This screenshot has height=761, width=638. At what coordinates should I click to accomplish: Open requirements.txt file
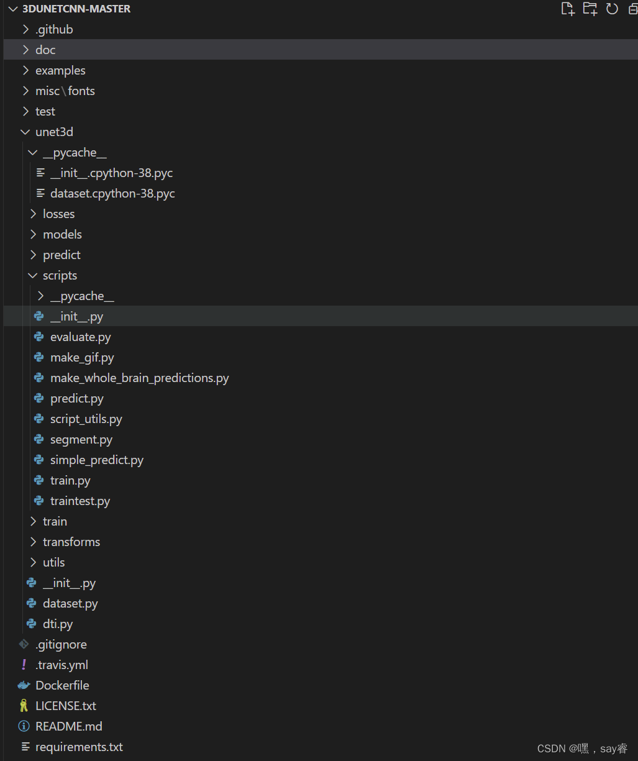[x=79, y=747]
